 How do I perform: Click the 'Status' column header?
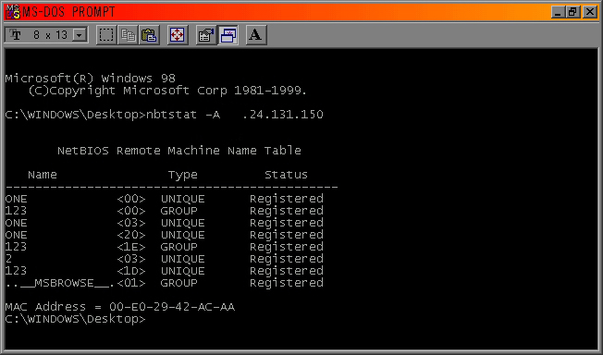click(x=286, y=175)
